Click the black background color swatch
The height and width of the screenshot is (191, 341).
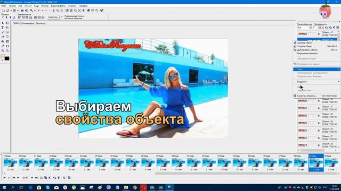pos(7,58)
